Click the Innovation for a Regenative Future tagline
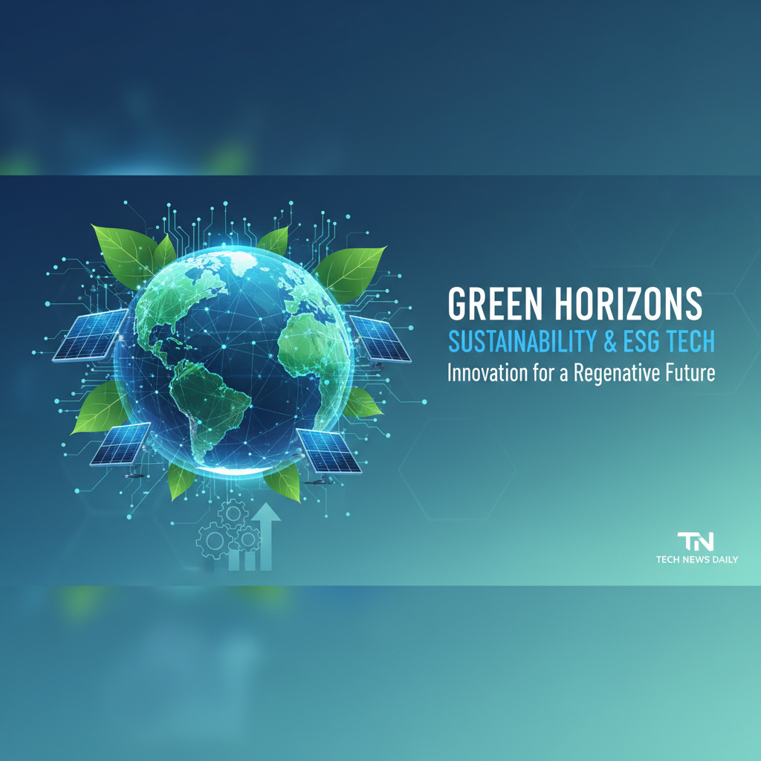Image resolution: width=761 pixels, height=761 pixels. click(x=581, y=373)
